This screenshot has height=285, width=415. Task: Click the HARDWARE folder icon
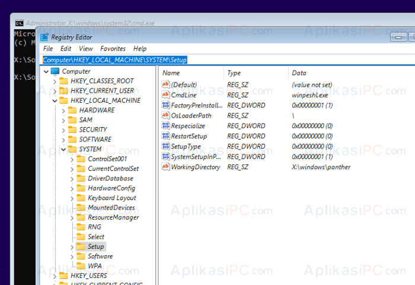(x=72, y=110)
